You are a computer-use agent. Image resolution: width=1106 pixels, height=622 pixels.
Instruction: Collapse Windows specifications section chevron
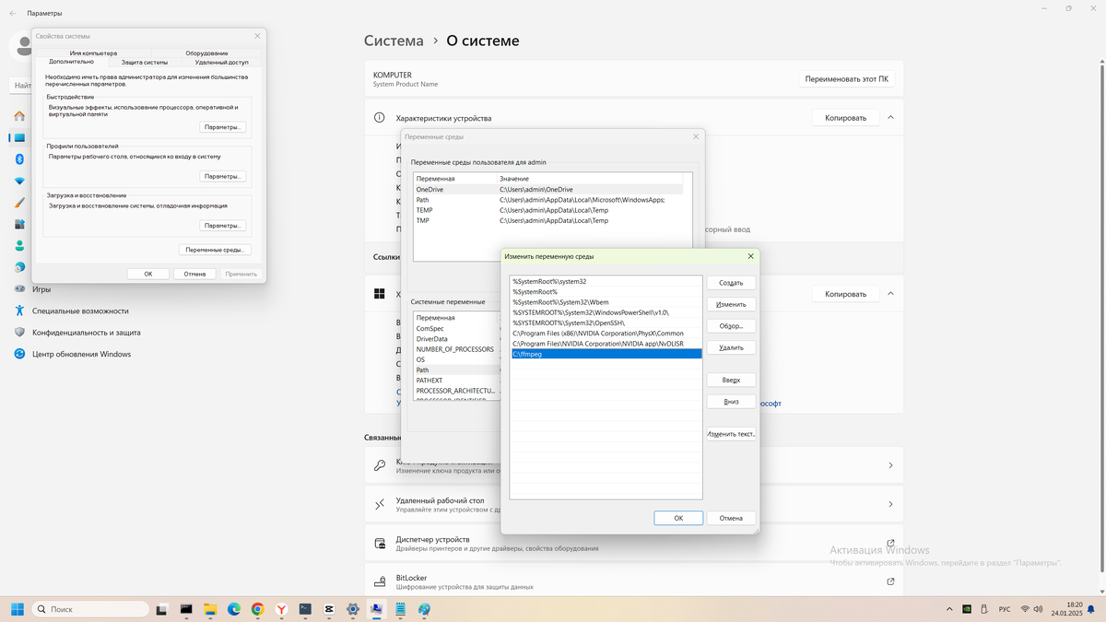pos(890,294)
